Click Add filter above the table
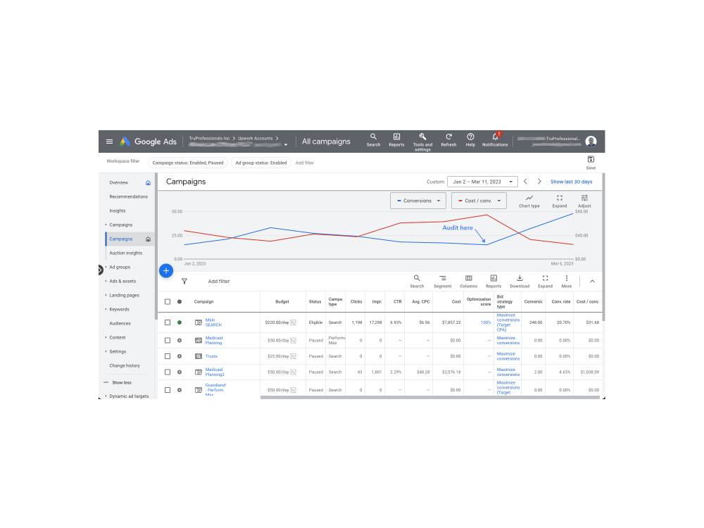This screenshot has height=528, width=704. 219,282
